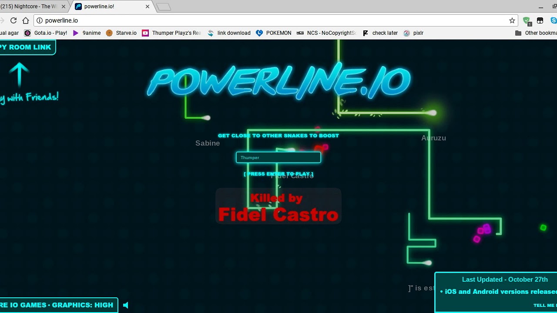Open a new browser tab

164,7
